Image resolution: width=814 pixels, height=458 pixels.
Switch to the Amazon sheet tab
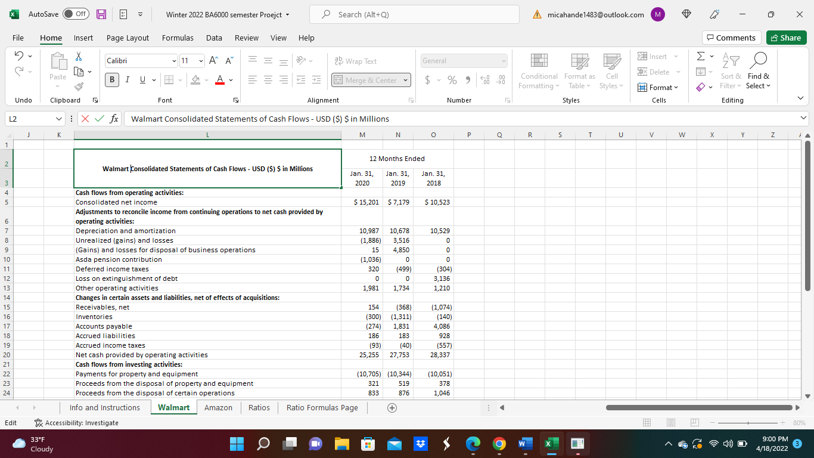pyautogui.click(x=218, y=408)
